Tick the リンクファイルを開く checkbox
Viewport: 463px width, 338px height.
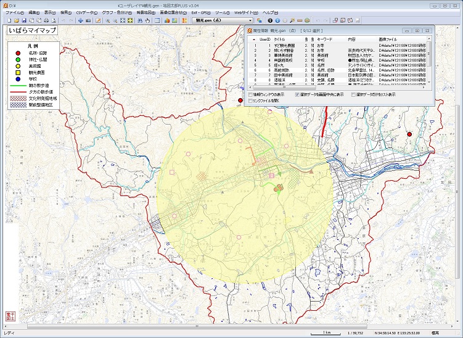(x=250, y=101)
